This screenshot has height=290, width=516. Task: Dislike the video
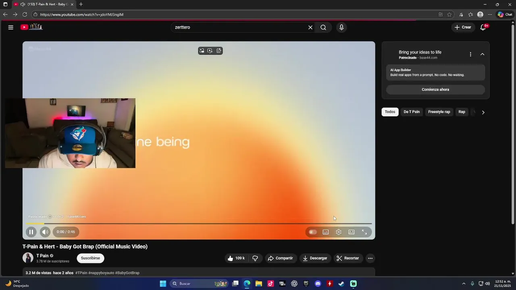click(255, 258)
